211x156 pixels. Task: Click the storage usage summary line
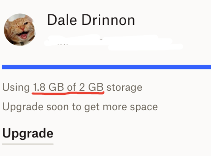pyautogui.click(x=72, y=87)
